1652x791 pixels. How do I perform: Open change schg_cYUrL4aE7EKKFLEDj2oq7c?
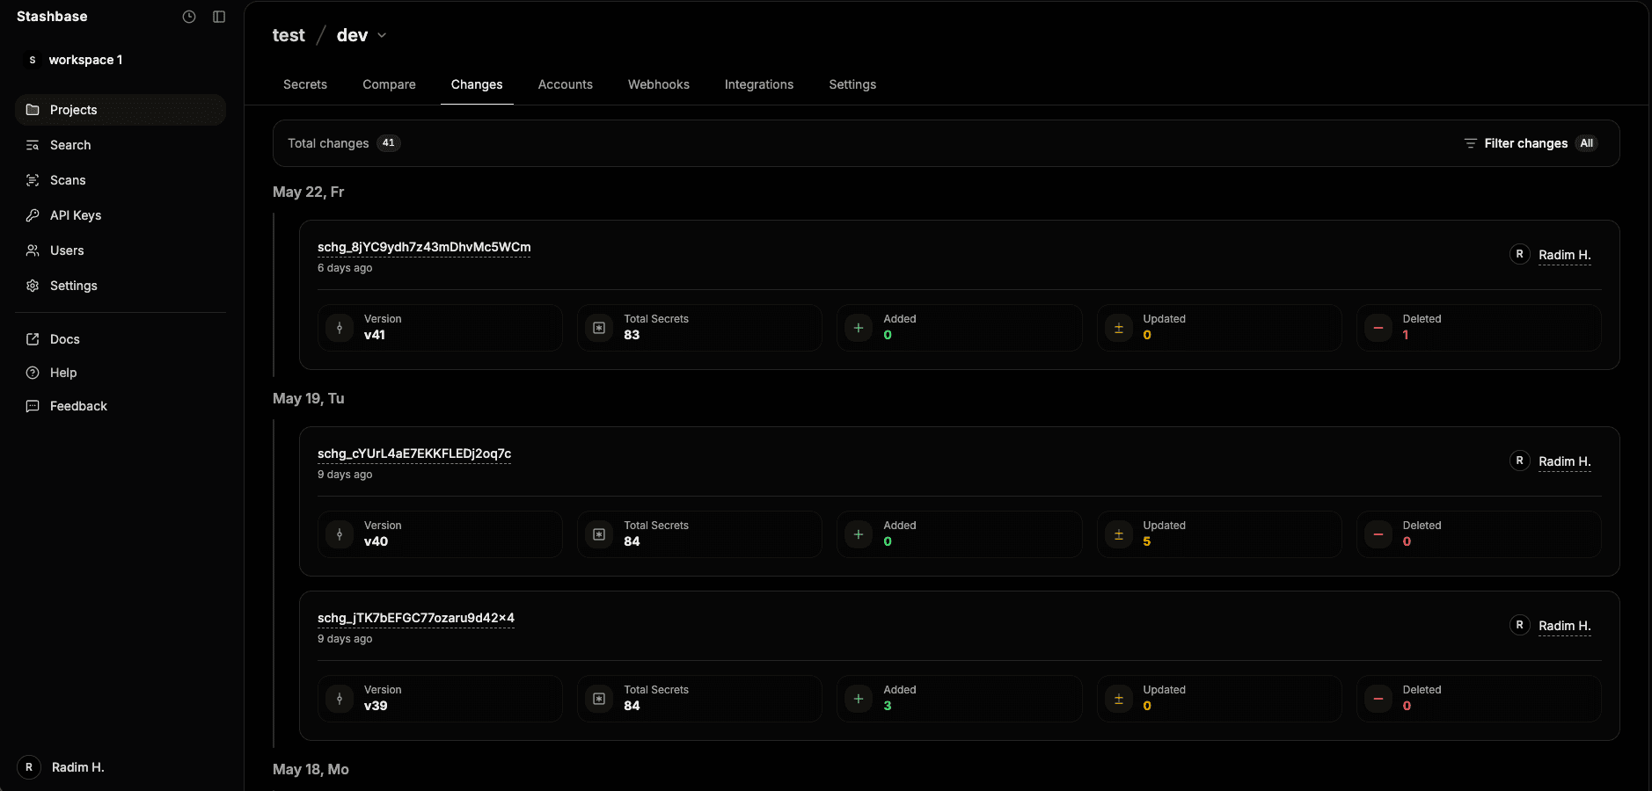pos(414,454)
